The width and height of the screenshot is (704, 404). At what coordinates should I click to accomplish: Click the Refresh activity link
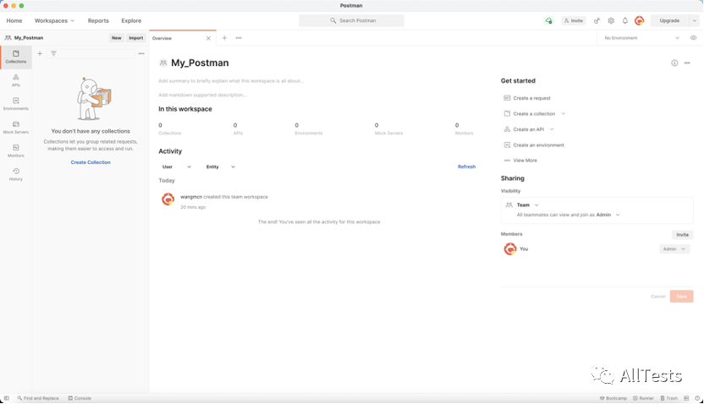[466, 167]
